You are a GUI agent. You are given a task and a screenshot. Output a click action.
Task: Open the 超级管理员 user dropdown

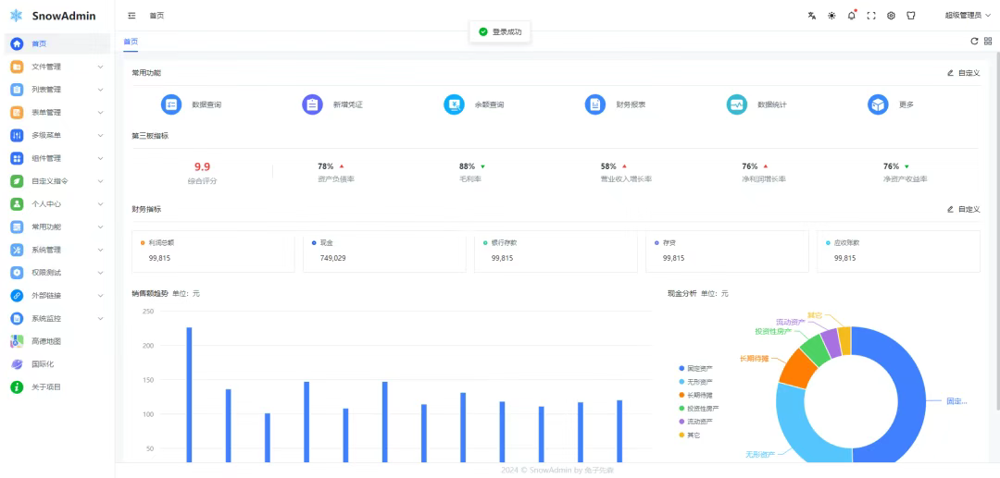point(967,16)
